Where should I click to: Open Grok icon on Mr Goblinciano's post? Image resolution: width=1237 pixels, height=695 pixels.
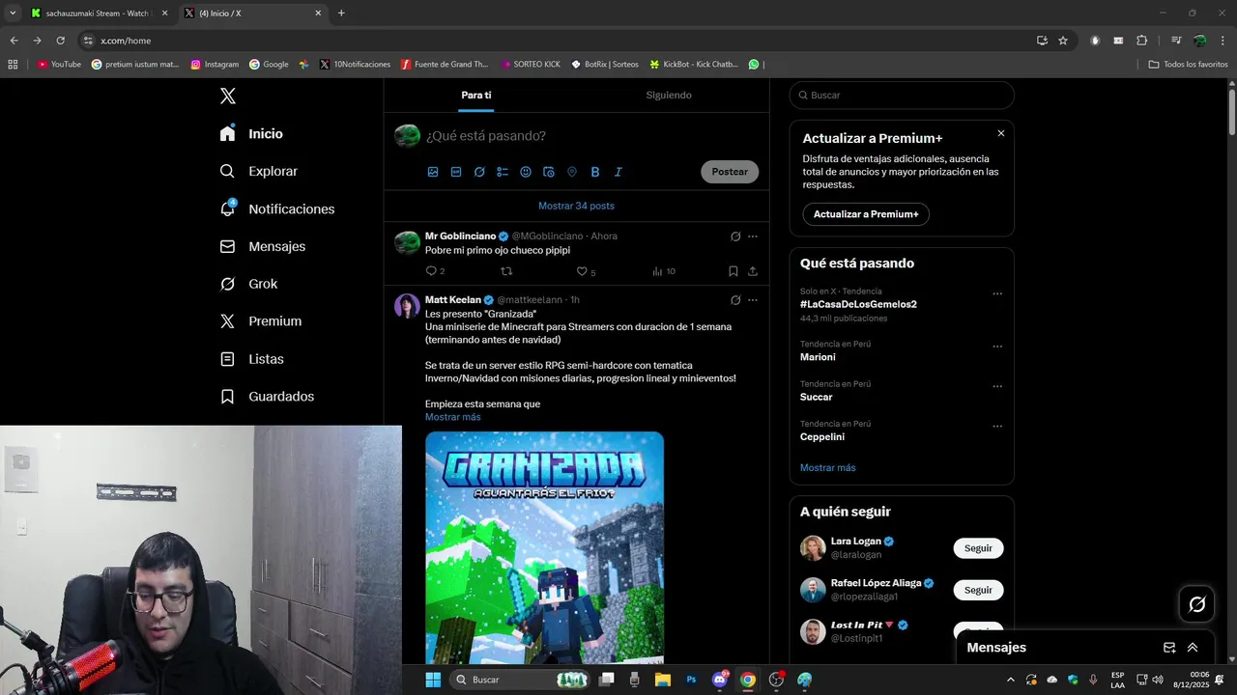pos(735,236)
